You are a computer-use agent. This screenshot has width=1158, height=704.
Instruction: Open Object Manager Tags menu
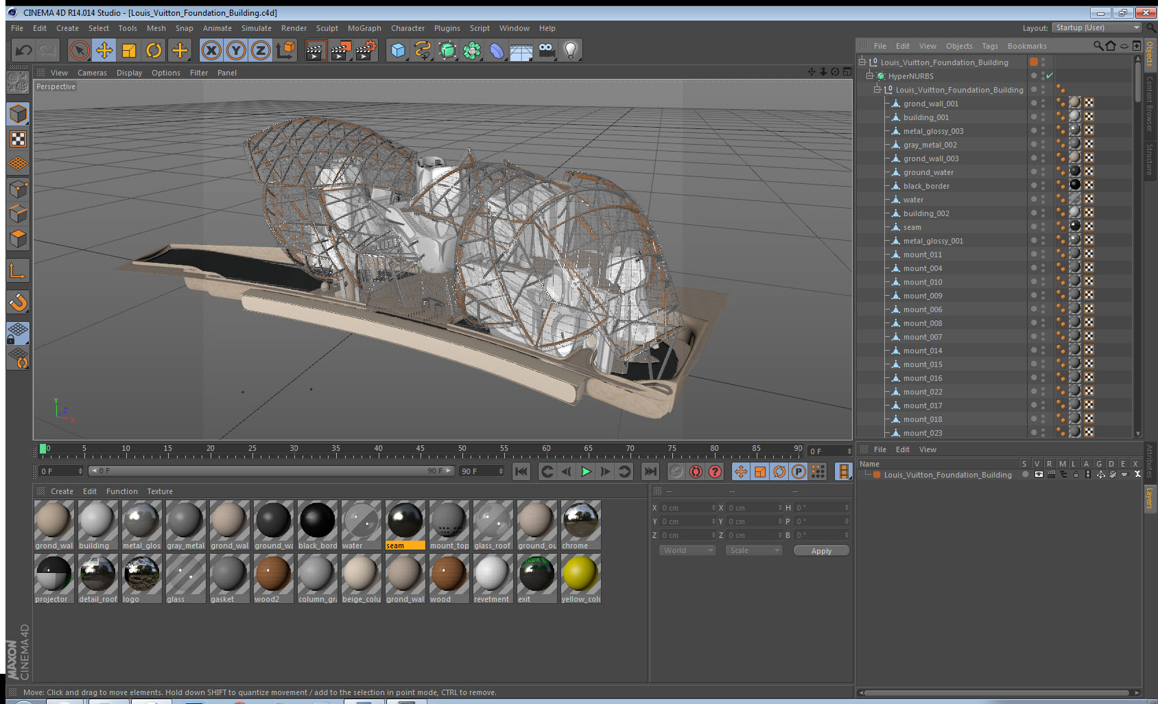(990, 46)
